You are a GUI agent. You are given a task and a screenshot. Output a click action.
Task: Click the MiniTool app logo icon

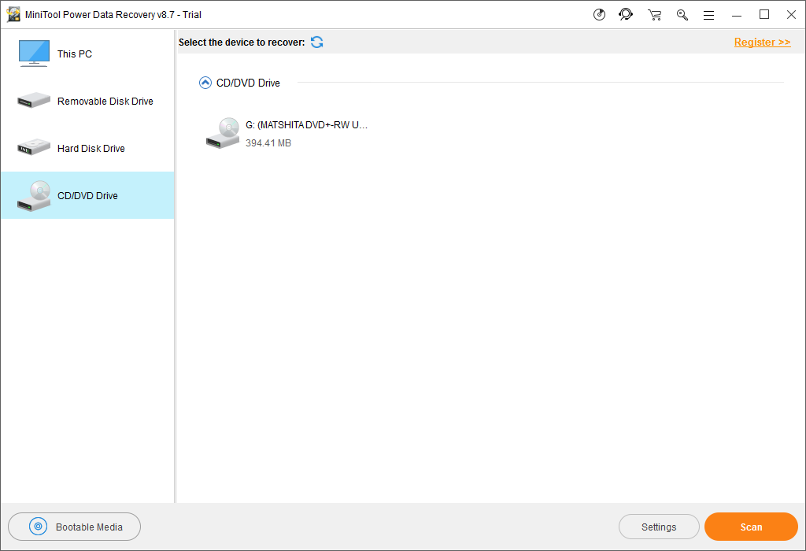pos(13,14)
